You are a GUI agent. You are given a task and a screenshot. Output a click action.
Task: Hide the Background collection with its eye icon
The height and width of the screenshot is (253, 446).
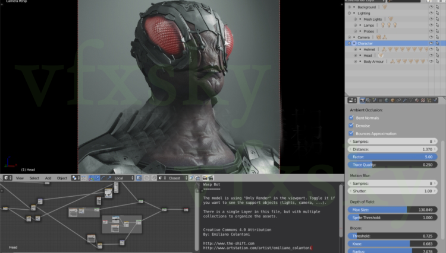tap(431, 7)
